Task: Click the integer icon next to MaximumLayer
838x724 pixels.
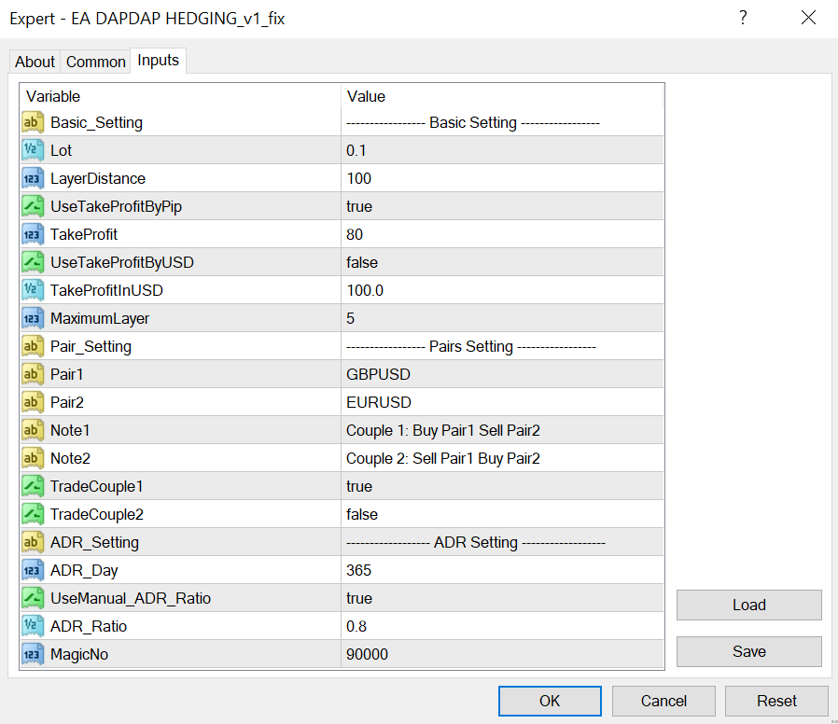Action: (33, 318)
